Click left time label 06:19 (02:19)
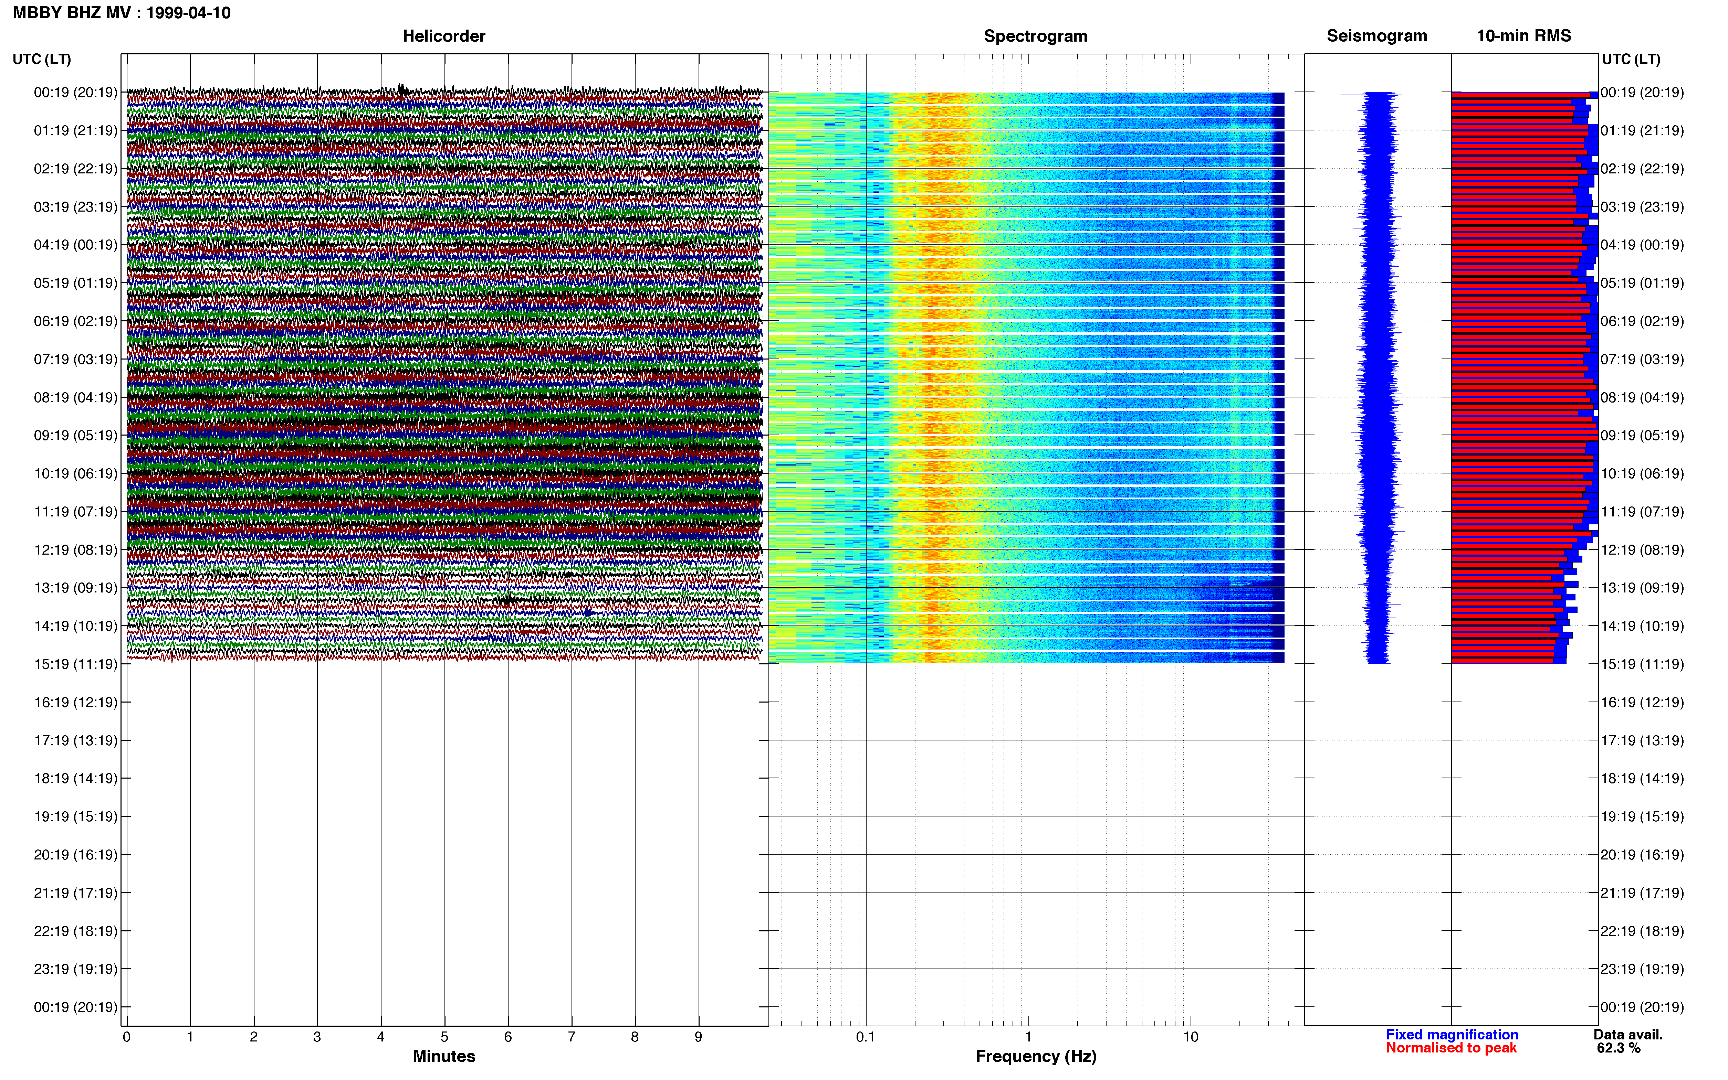Screen dimensions: 1728x1080 pos(76,321)
